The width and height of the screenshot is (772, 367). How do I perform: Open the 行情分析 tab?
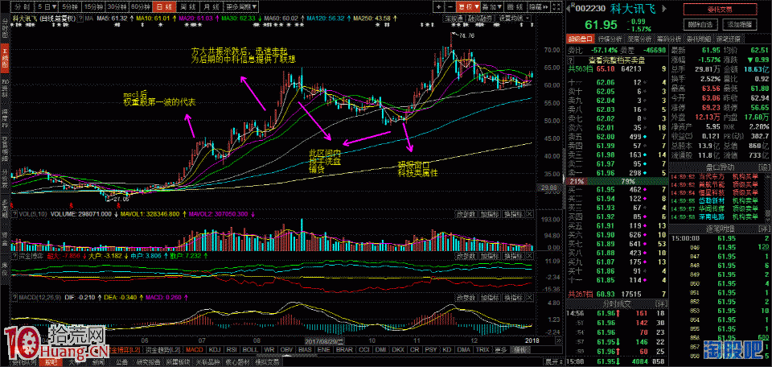(611, 39)
